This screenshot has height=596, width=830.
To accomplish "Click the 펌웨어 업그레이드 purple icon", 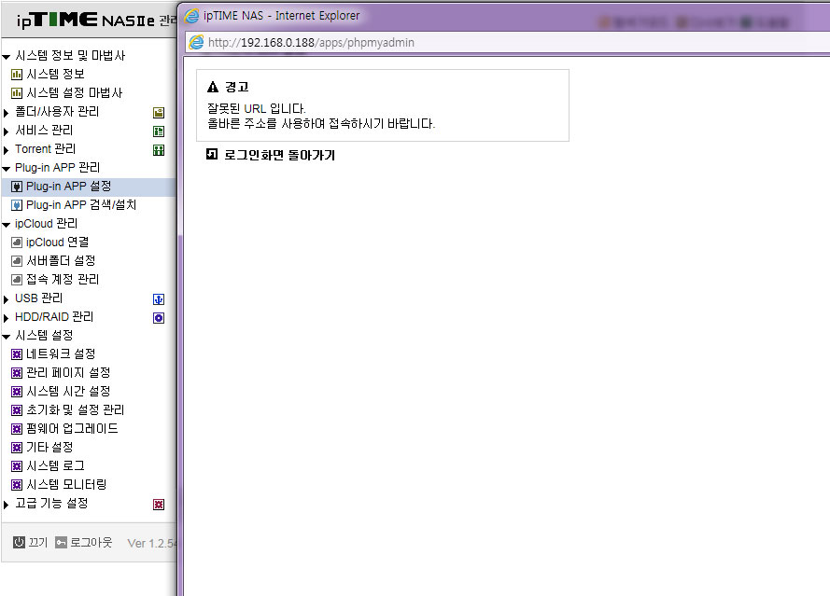I will [x=17, y=429].
